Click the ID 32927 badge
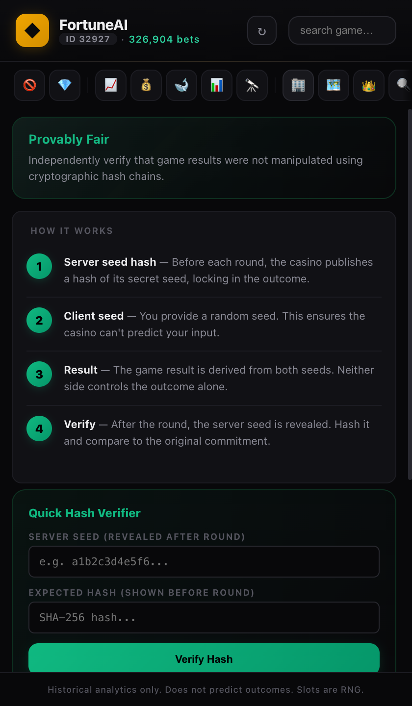Image resolution: width=412 pixels, height=706 pixels. tap(88, 39)
